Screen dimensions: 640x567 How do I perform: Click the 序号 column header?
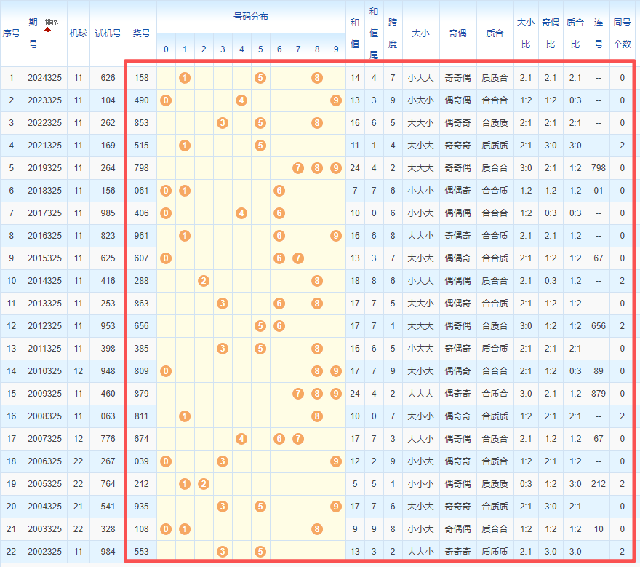tap(11, 33)
